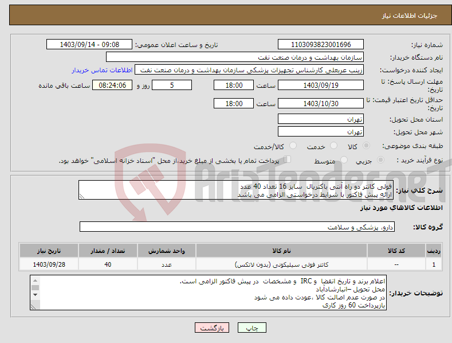Click the need date column header (تاریخ نیاز)
This screenshot has width=452, height=343.
click(49, 251)
